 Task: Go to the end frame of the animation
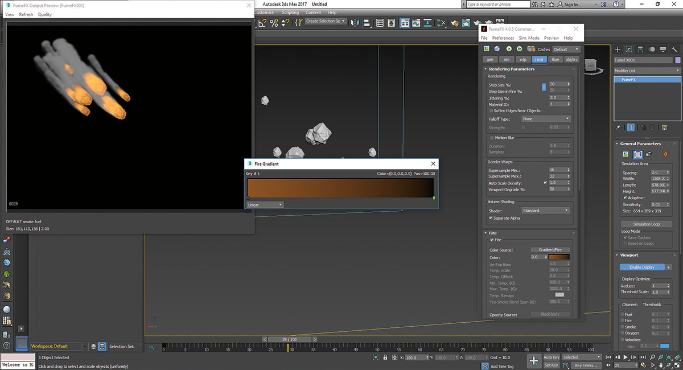click(643, 357)
